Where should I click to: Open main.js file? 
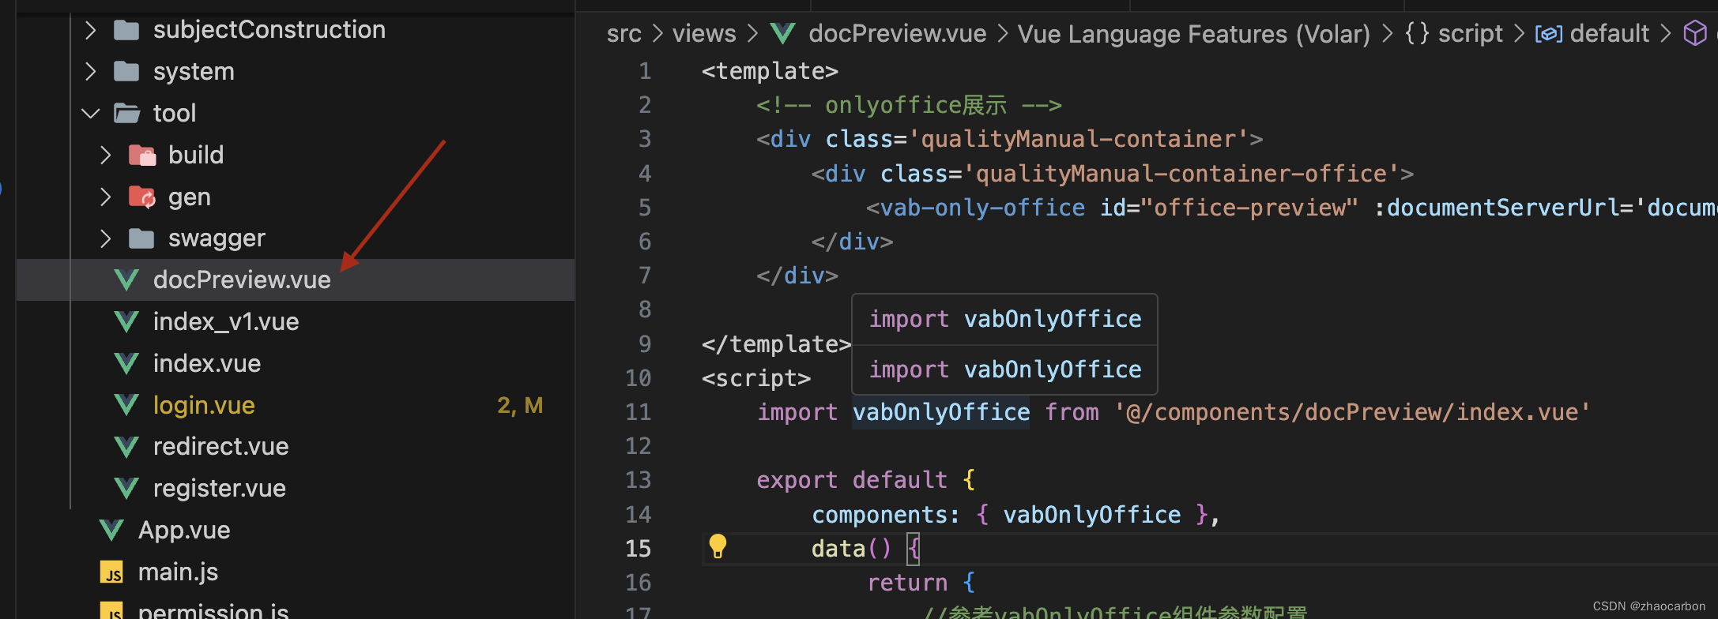click(x=296, y=572)
